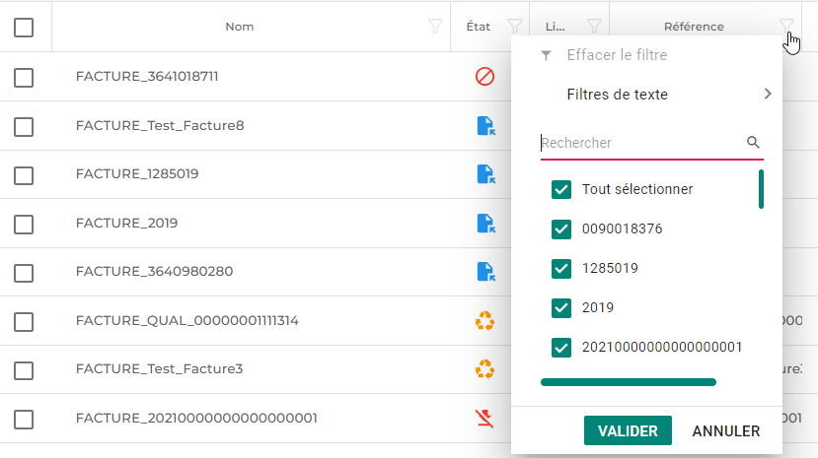
Task: Click the orange recycle icon for FACTURE_QUAL_00000001111314
Action: point(484,321)
